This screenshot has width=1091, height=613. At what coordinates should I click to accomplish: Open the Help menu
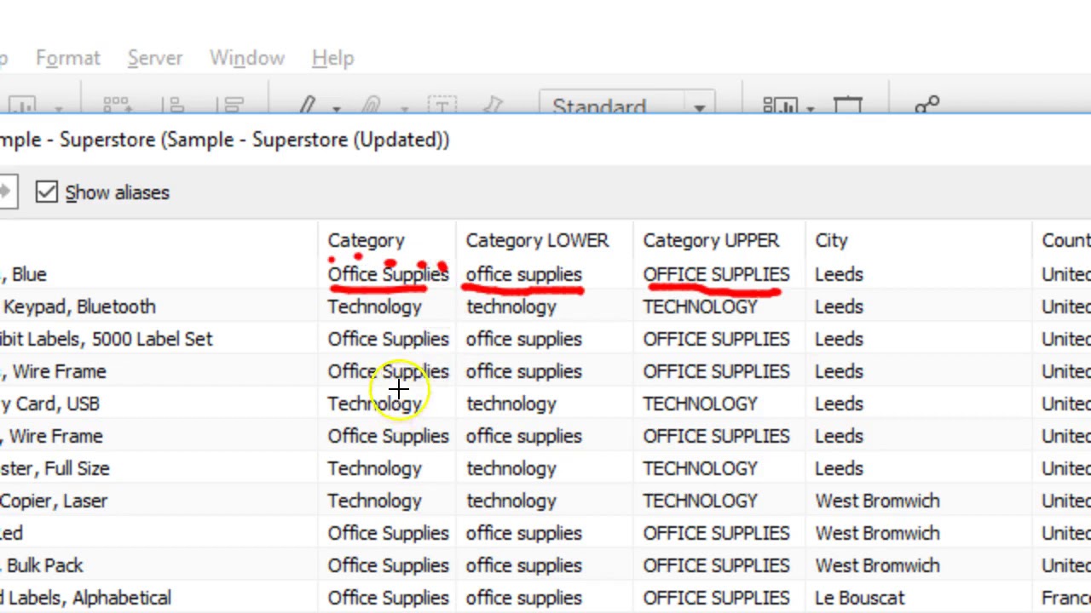(x=332, y=58)
